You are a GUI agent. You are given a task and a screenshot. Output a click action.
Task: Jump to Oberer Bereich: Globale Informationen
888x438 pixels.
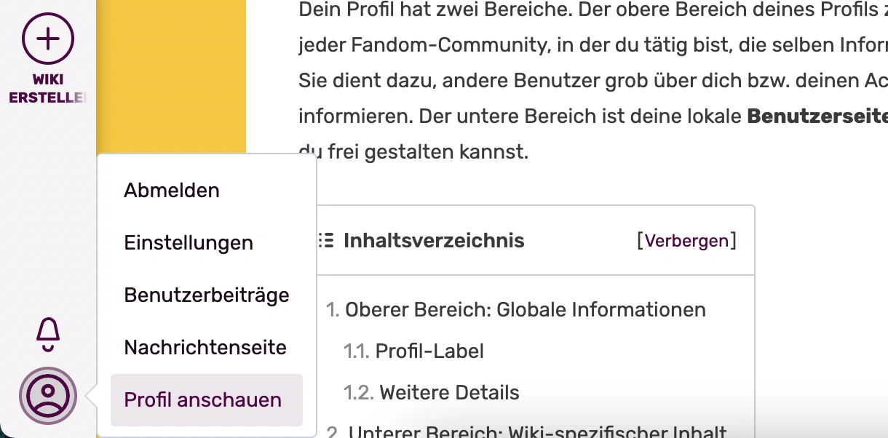click(525, 310)
